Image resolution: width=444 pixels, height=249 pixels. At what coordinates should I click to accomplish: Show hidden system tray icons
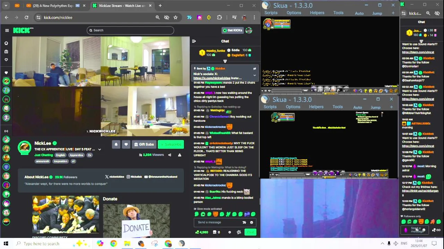(x=382, y=243)
